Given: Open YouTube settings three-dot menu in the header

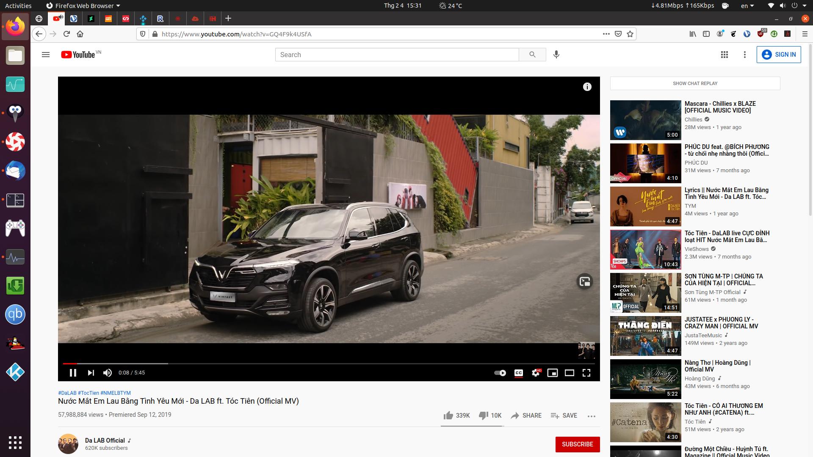Looking at the screenshot, I should pos(745,55).
